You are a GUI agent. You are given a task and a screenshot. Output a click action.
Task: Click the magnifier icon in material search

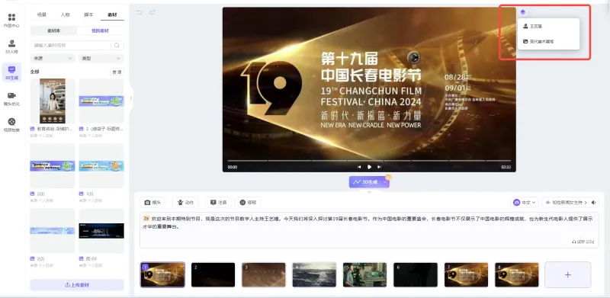[117, 46]
